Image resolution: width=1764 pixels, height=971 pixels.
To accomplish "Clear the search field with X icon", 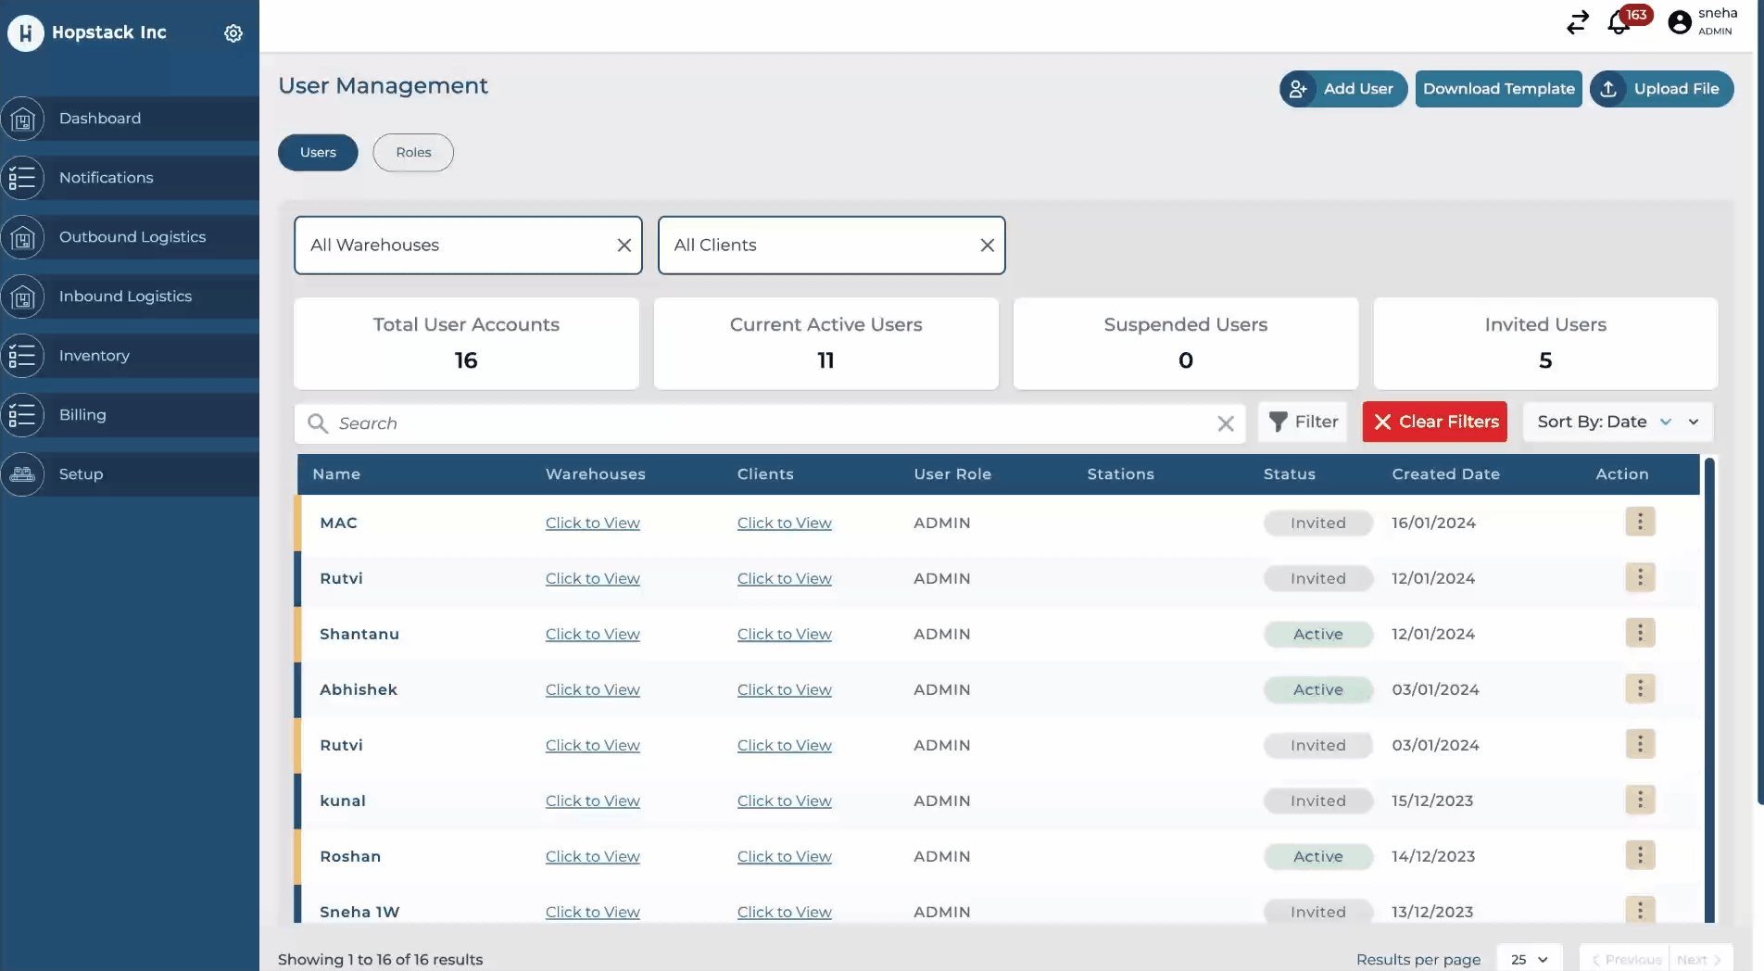I will coord(1225,423).
